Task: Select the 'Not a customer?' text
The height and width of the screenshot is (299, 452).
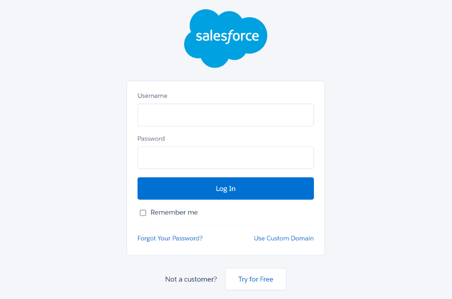Action: pos(191,279)
